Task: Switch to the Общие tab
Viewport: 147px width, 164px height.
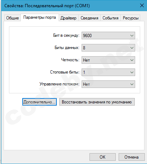Action: coord(13,18)
